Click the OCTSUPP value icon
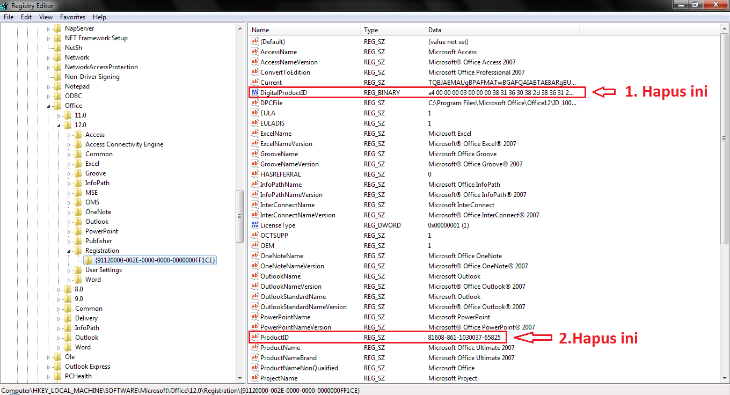This screenshot has width=730, height=395. pos(255,236)
